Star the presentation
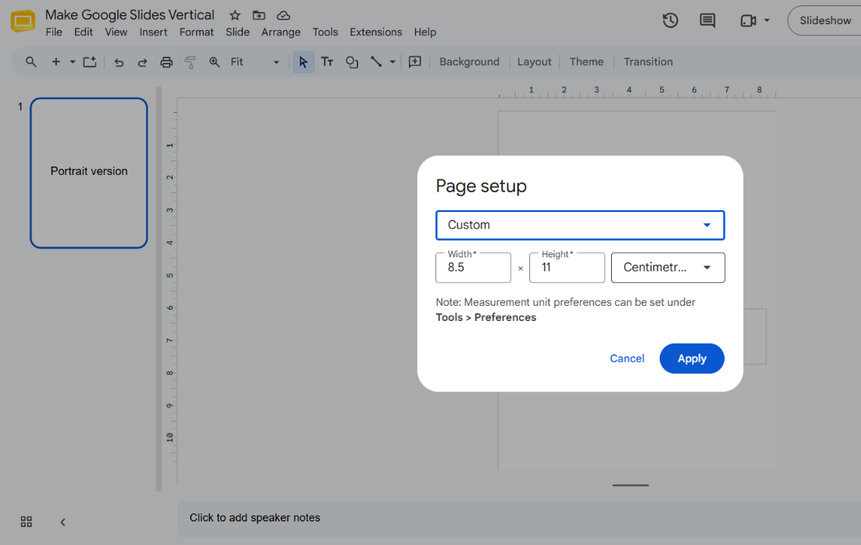This screenshot has height=545, width=861. pos(235,15)
